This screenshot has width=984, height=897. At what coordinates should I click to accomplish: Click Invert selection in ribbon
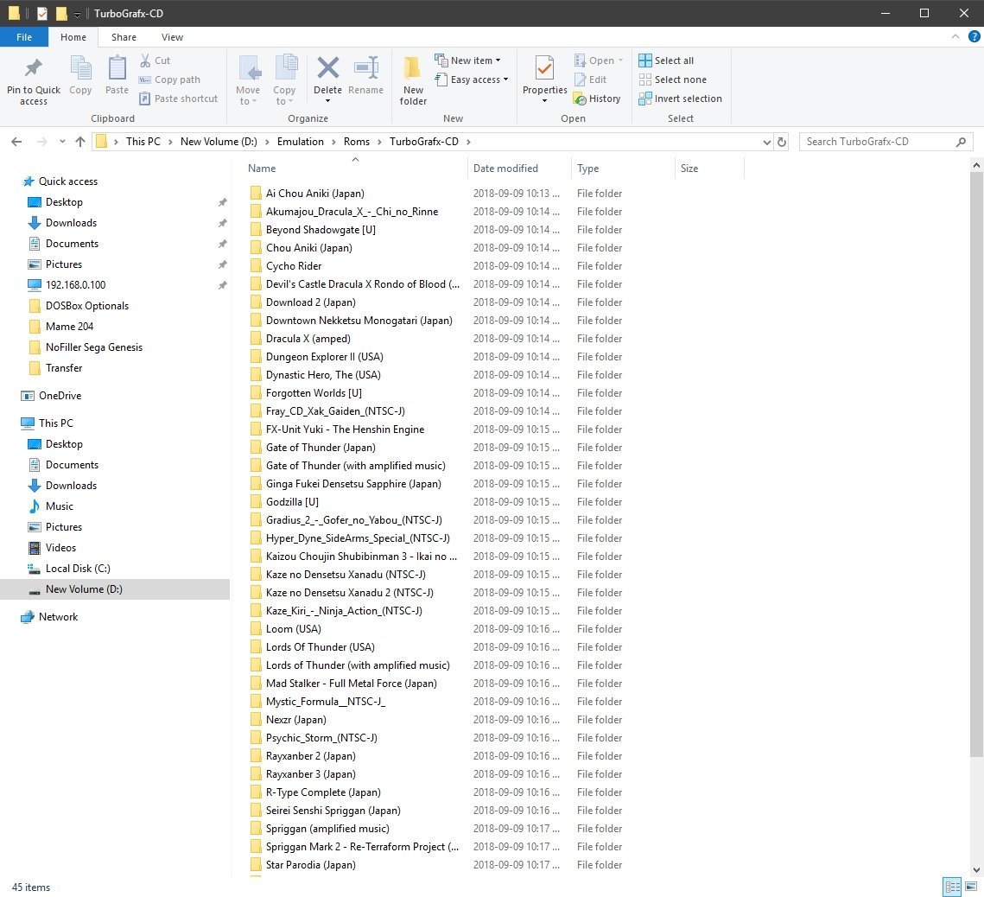click(x=680, y=99)
